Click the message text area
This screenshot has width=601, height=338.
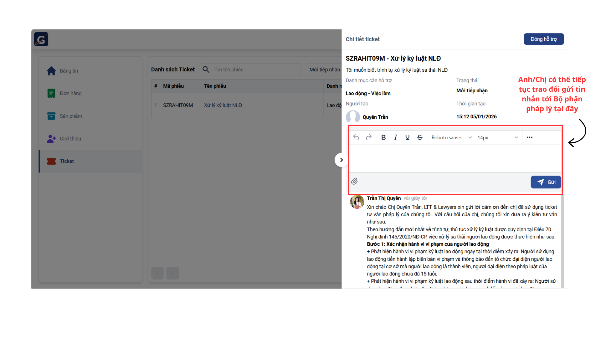click(x=455, y=158)
